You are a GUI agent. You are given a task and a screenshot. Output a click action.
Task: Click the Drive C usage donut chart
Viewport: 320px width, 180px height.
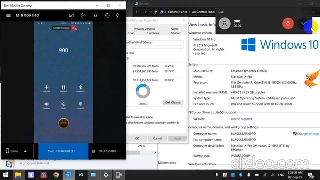pyautogui.click(x=143, y=91)
